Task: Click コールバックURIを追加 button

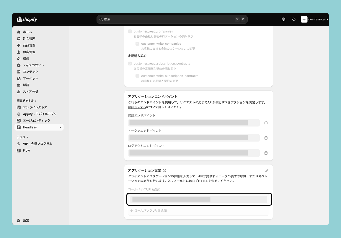Action: (x=149, y=211)
